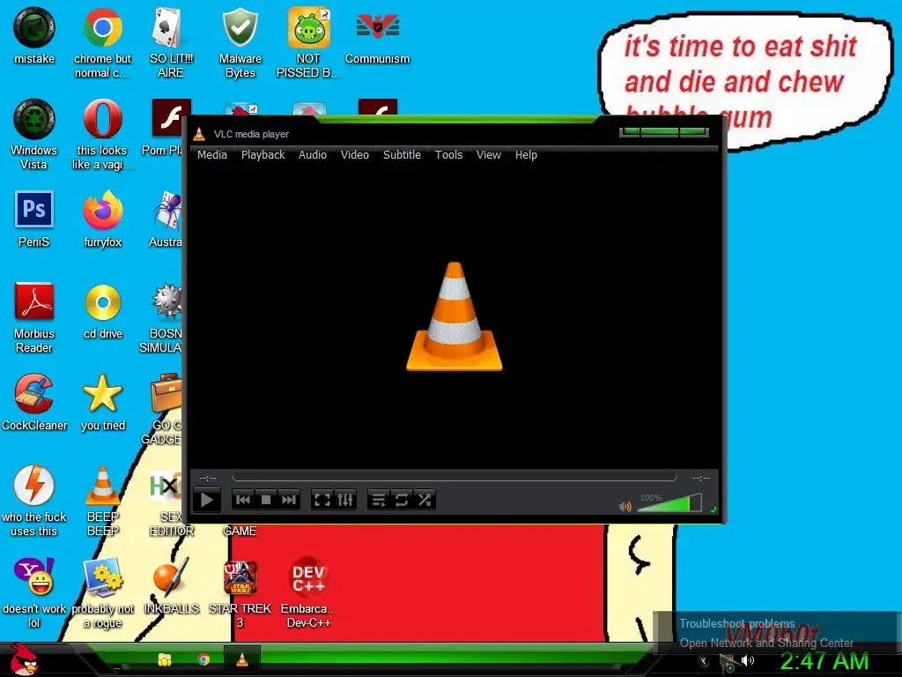Image resolution: width=902 pixels, height=677 pixels.
Task: Select the 'cd drive' desktop icon
Action: point(103,311)
